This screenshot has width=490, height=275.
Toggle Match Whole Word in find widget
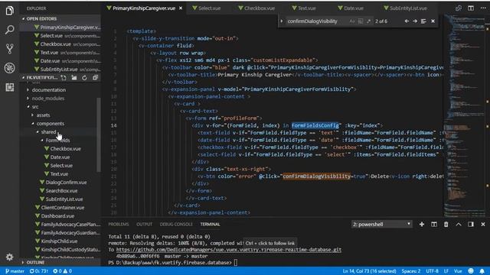click(361, 21)
